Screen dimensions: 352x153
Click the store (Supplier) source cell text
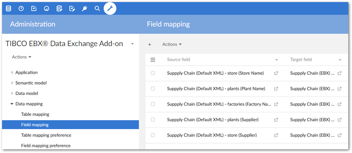pos(212,135)
